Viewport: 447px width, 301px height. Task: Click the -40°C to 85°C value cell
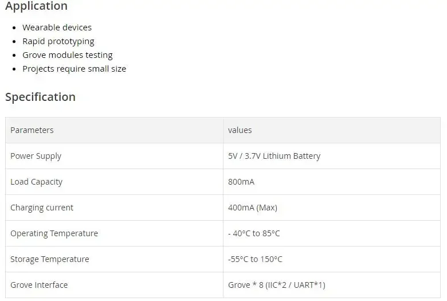pyautogui.click(x=254, y=233)
